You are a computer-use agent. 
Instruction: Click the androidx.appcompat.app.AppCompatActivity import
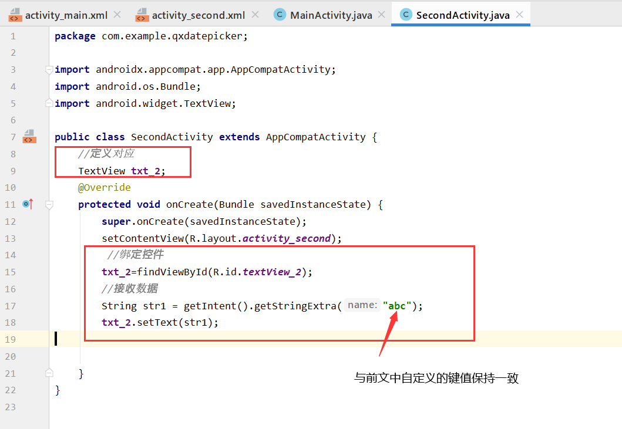[x=213, y=69]
